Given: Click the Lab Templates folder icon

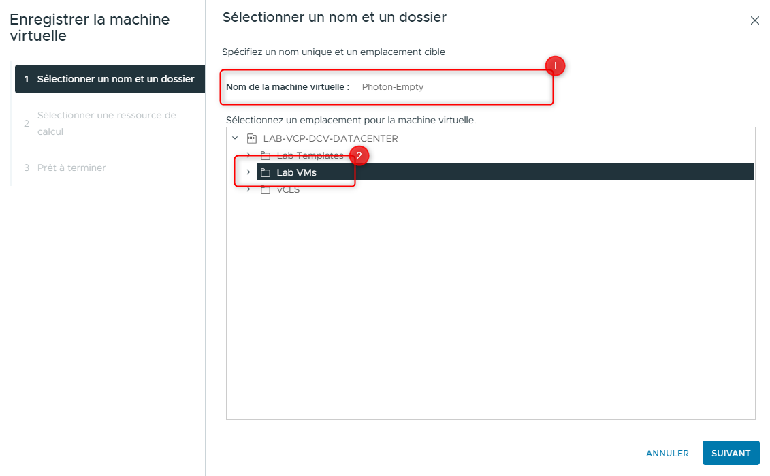Looking at the screenshot, I should click(x=266, y=155).
